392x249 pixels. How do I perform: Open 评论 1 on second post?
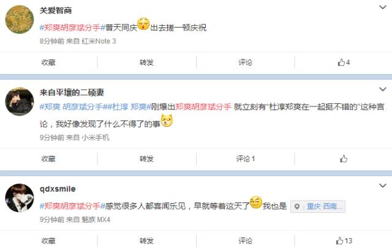[245, 159]
